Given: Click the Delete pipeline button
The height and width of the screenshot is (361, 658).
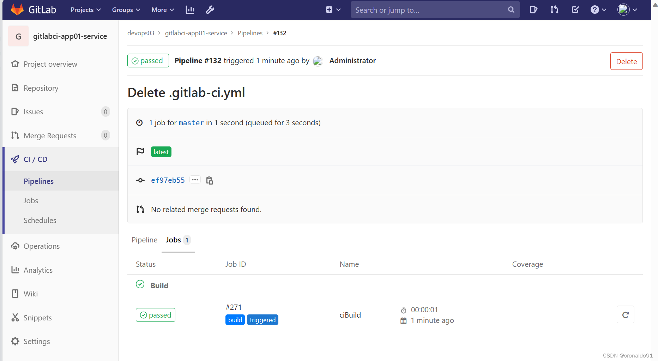Looking at the screenshot, I should pyautogui.click(x=626, y=61).
